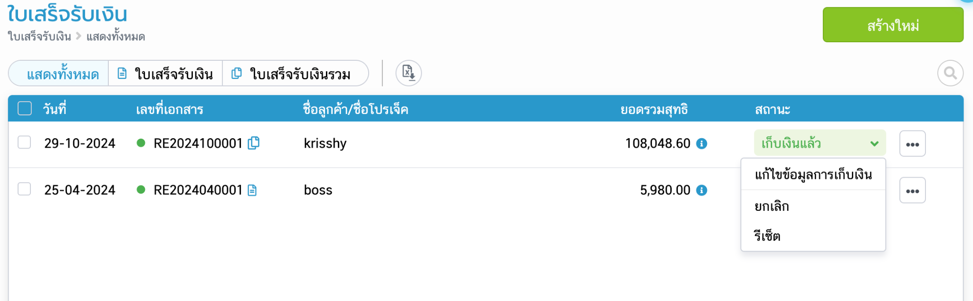Check the 25-04-2024 row checkbox
973x301 pixels.
(x=24, y=189)
